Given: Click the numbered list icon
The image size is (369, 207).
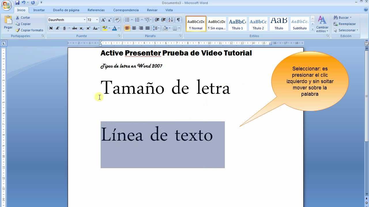Looking at the screenshot, I should point(137,20).
